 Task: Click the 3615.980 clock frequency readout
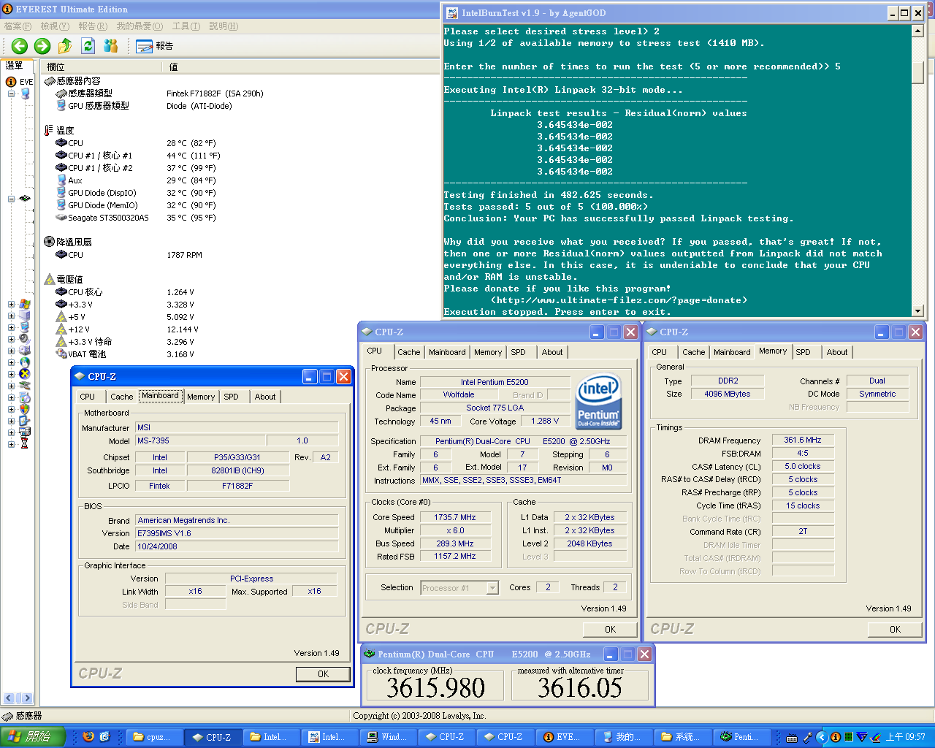click(435, 687)
